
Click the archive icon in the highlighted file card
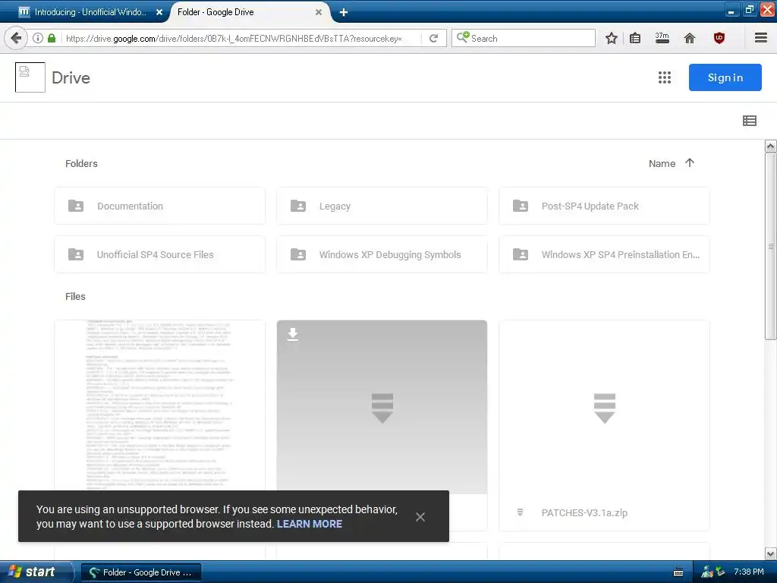tap(382, 408)
